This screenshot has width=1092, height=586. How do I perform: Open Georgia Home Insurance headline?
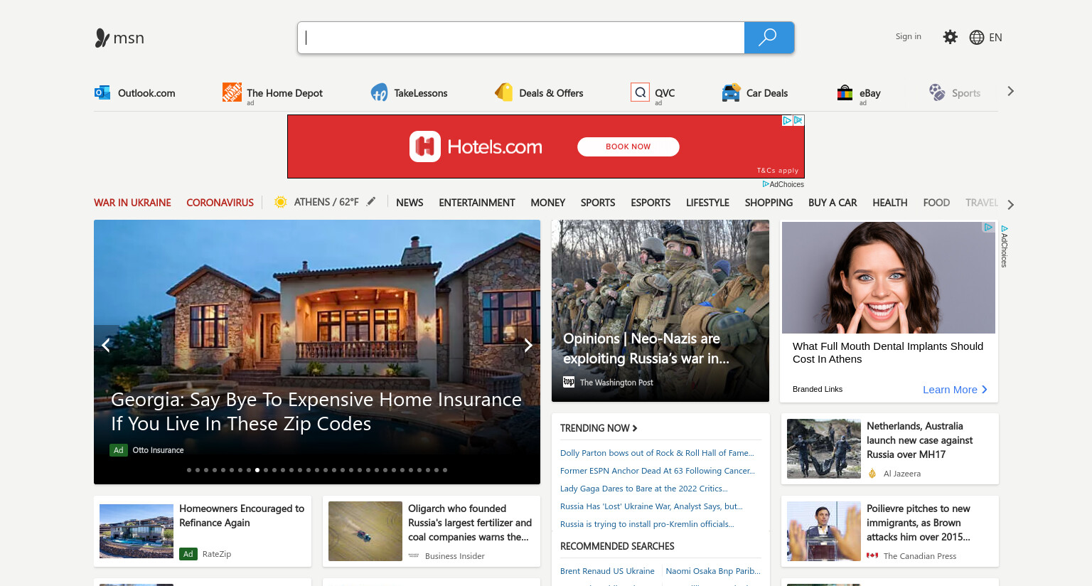click(316, 412)
